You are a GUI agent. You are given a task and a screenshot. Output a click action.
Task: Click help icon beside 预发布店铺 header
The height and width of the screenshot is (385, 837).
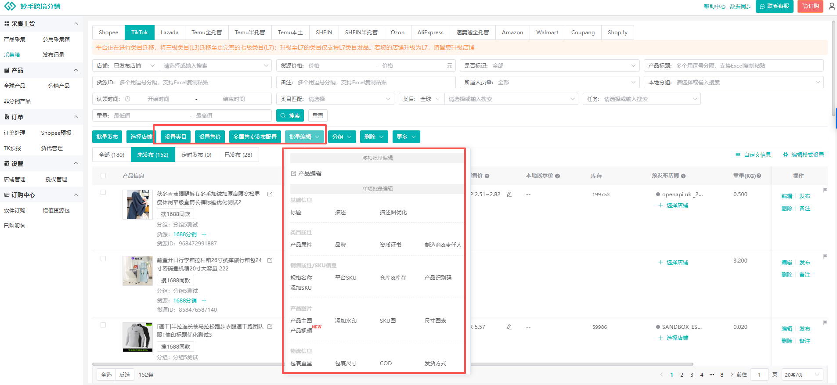click(683, 176)
